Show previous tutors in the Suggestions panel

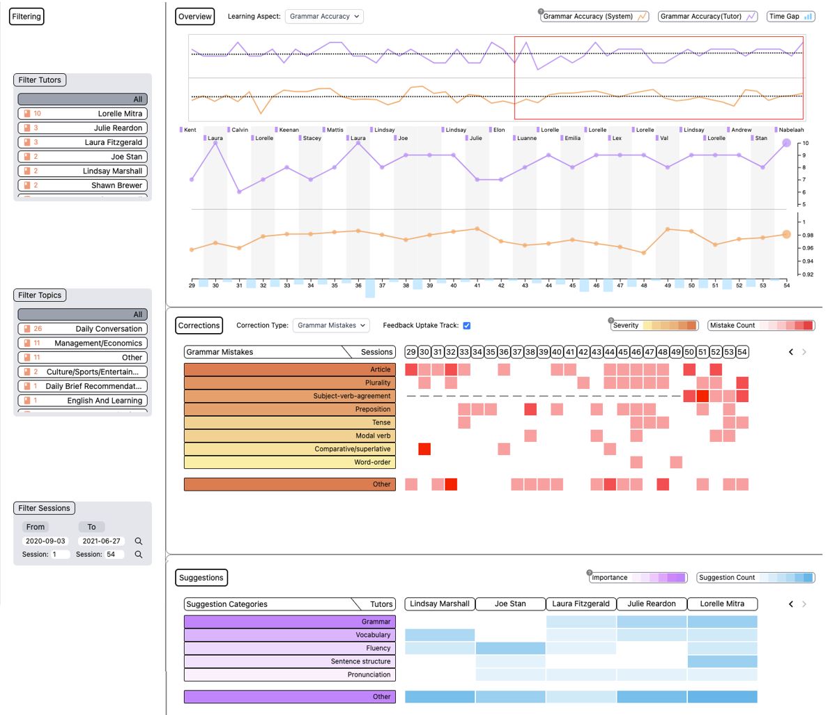point(791,603)
